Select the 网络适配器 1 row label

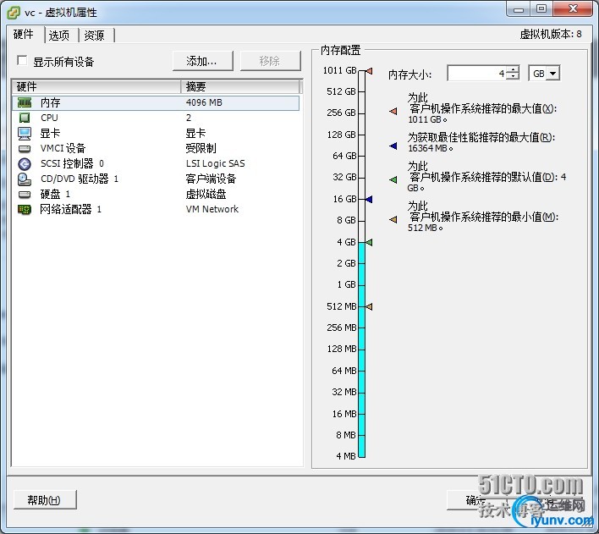[x=71, y=210]
